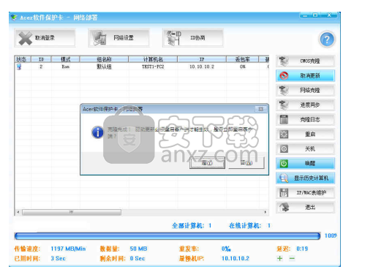Click the scrollbar left arrow
Viewport: 365px width, 272px height.
[18, 212]
